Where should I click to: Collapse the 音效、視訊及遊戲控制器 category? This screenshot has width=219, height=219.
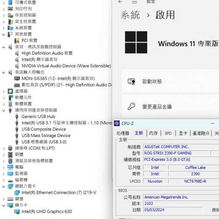[4, 47]
